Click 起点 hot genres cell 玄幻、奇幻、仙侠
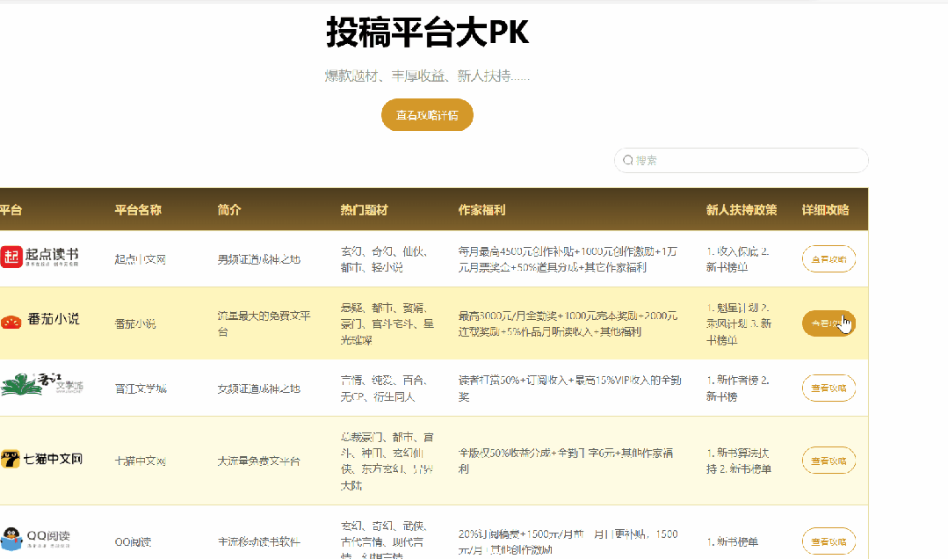Viewport: 948px width, 559px height. tap(384, 259)
